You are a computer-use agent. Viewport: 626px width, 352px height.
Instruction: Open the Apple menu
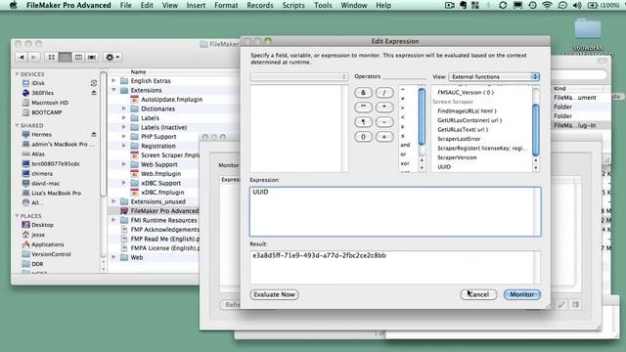point(13,5)
